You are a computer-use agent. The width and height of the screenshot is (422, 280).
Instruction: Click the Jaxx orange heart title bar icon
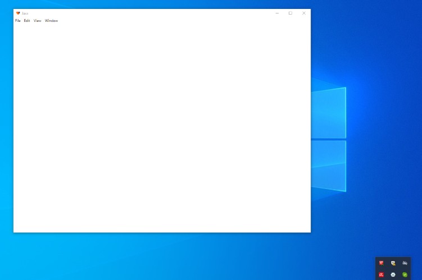[x=18, y=13]
